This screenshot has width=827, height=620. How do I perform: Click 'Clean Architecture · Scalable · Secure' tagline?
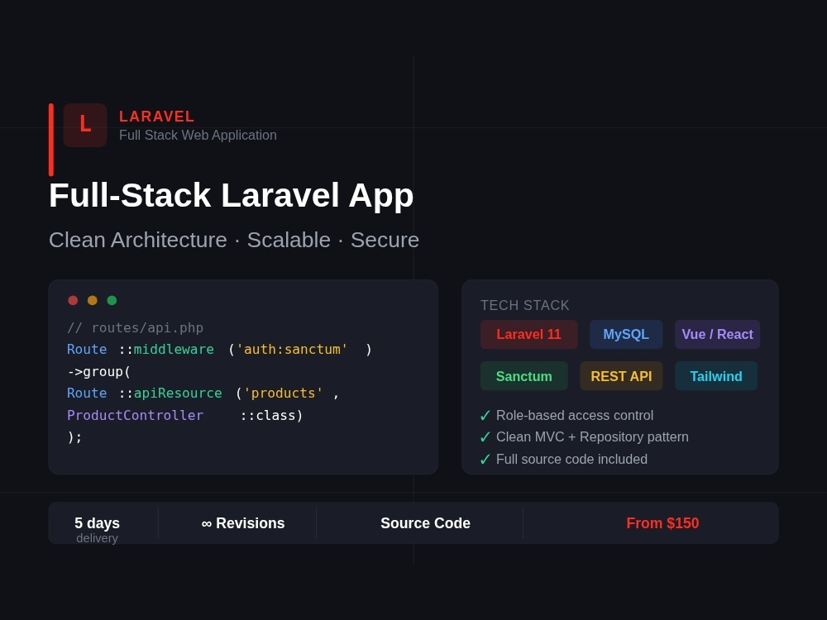pyautogui.click(x=234, y=240)
